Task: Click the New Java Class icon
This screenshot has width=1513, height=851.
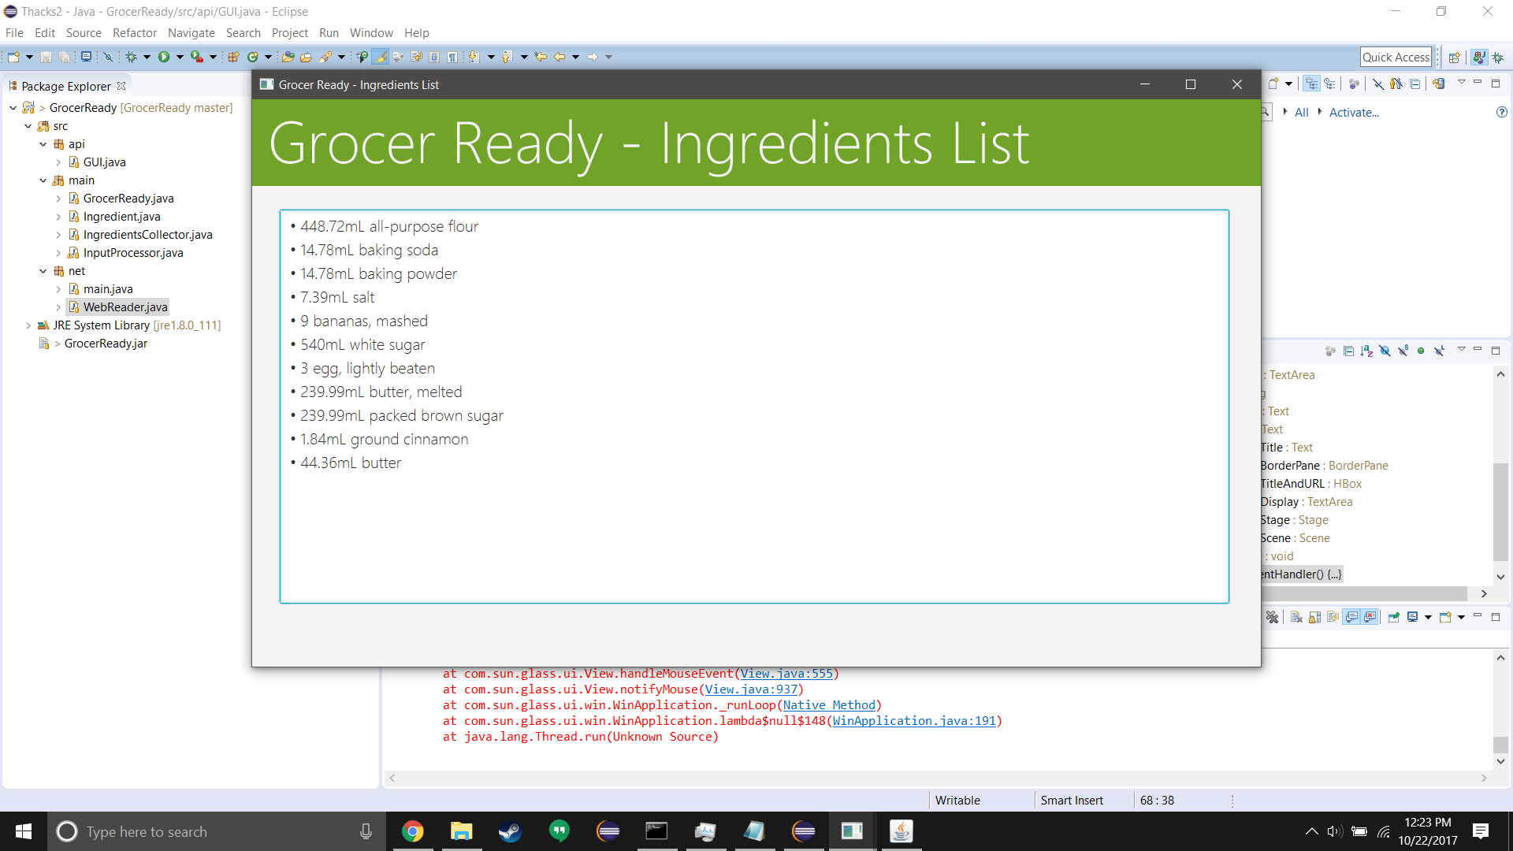Action: [253, 57]
